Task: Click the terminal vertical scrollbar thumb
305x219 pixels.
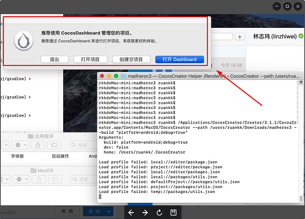Action: click(301, 198)
